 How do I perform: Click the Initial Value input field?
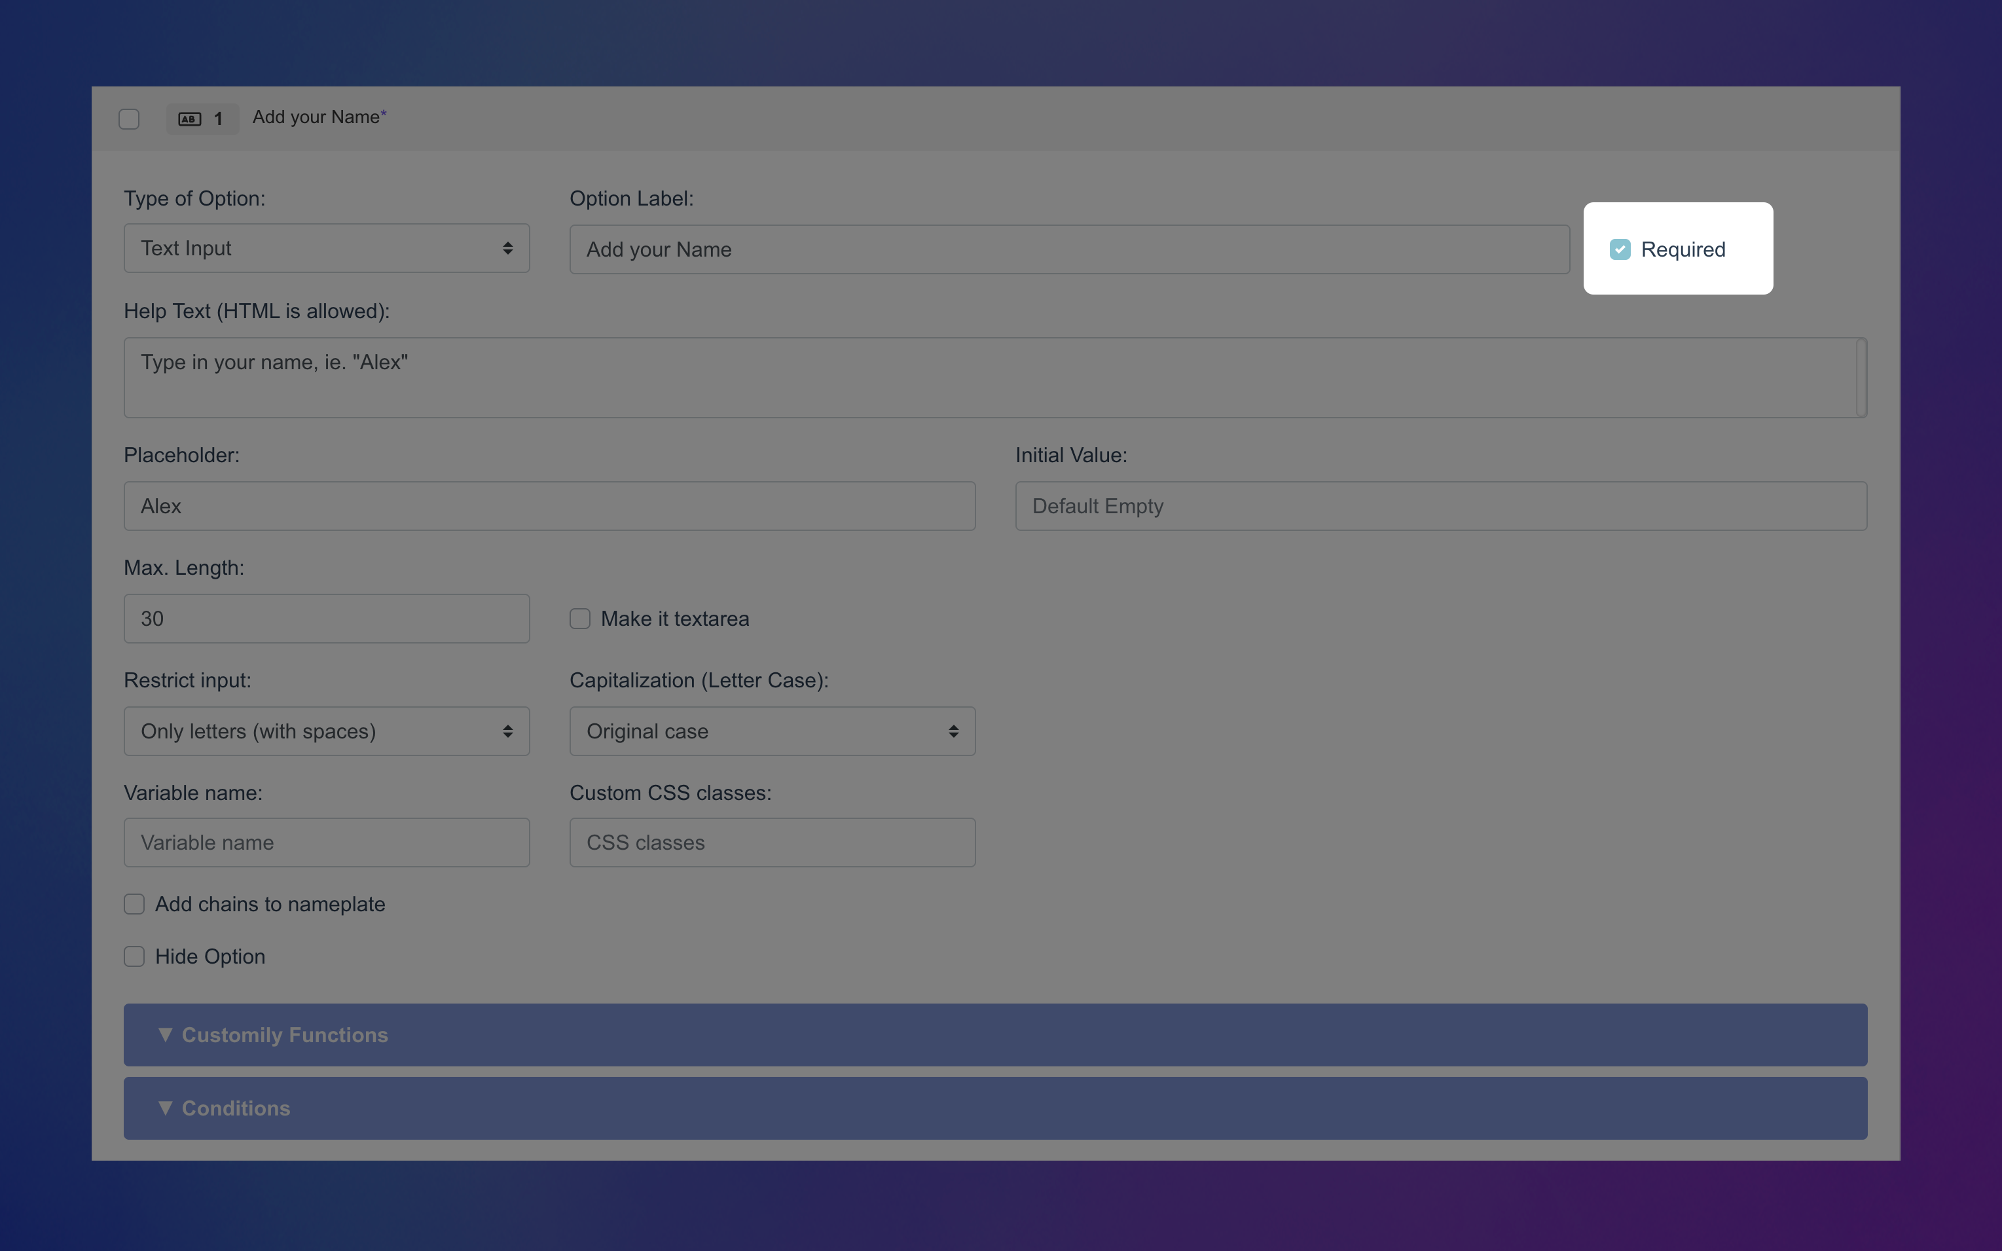tap(1440, 507)
